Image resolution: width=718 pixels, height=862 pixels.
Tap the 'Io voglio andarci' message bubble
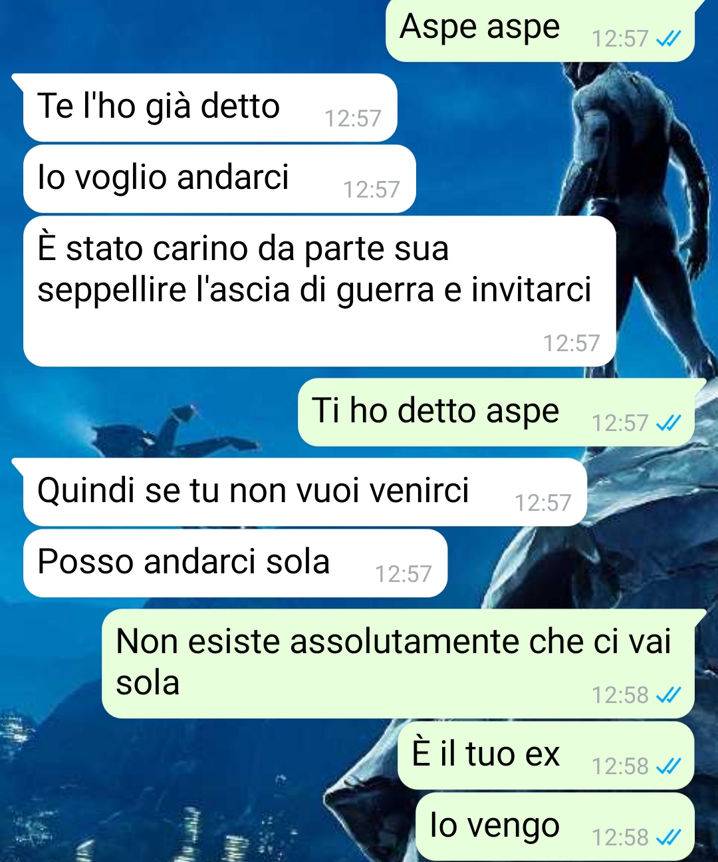pyautogui.click(x=219, y=179)
